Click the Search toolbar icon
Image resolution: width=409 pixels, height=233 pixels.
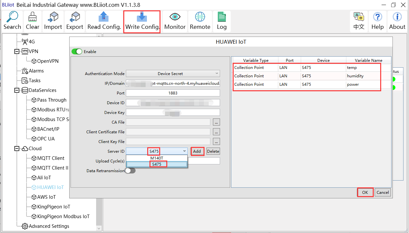tap(12, 21)
